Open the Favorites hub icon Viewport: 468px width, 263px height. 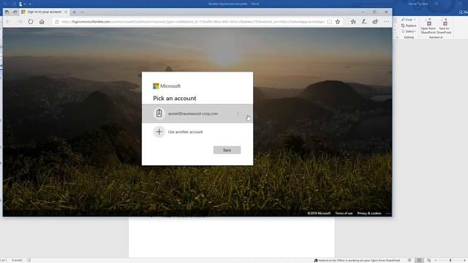(353, 22)
